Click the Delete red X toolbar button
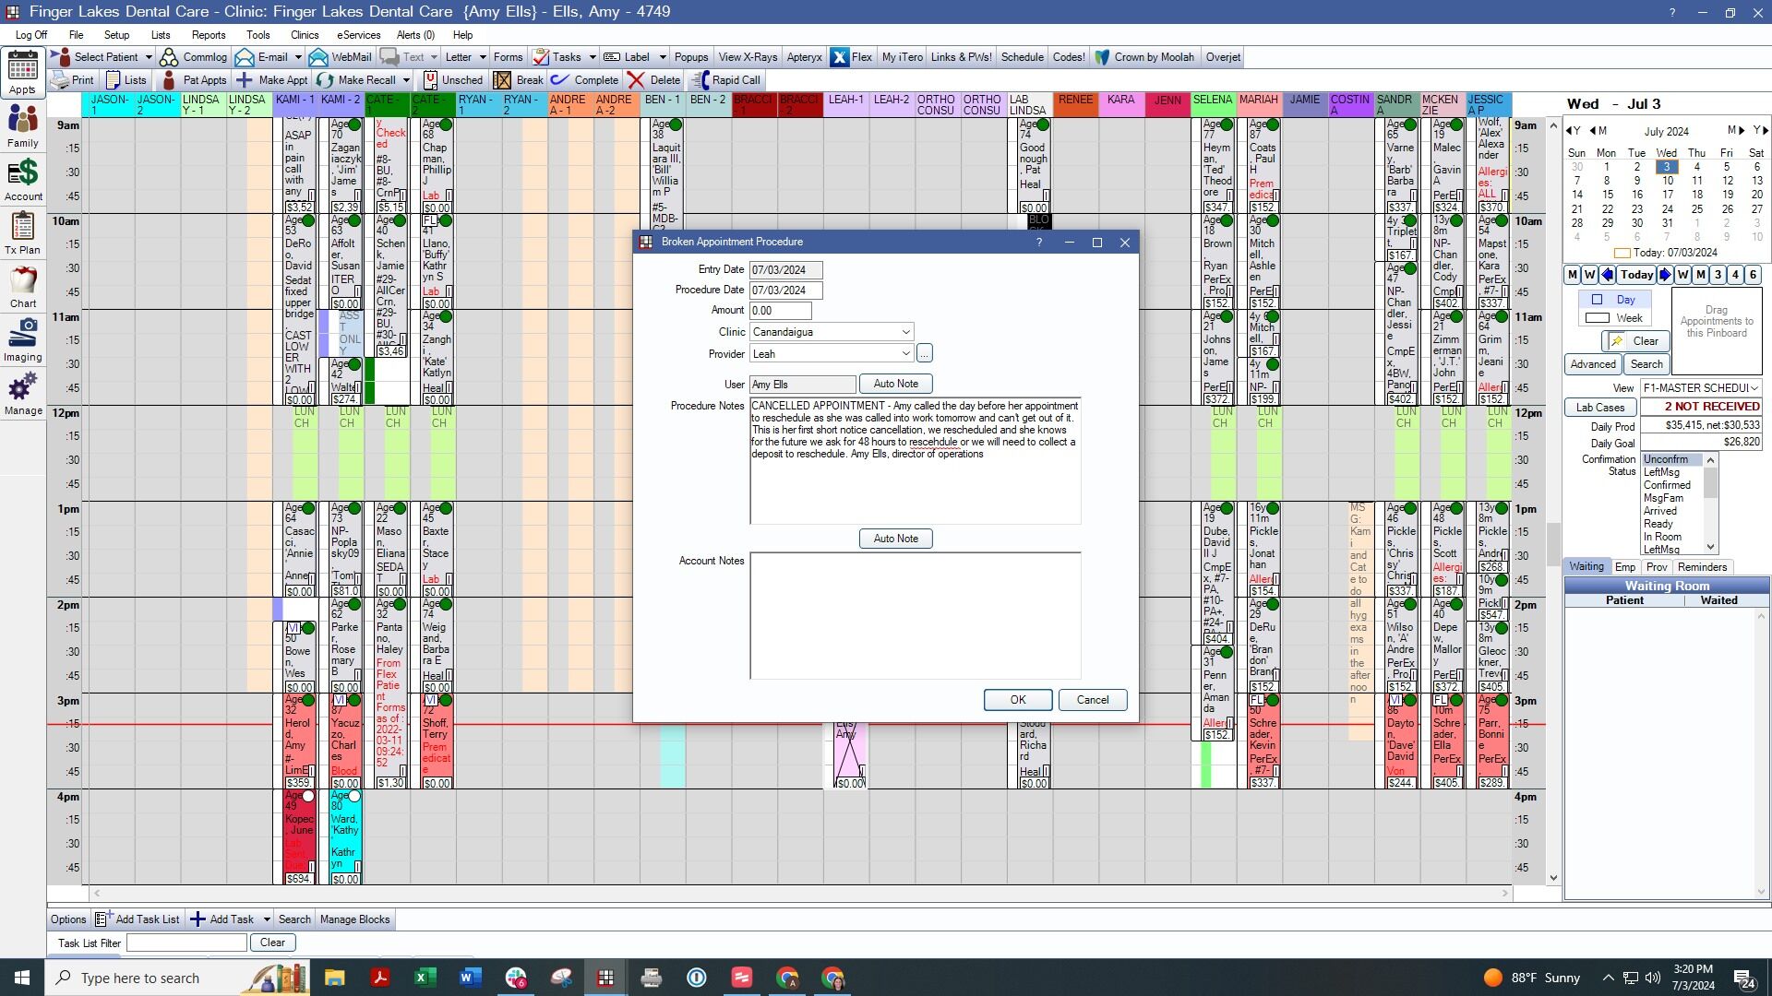This screenshot has height=996, width=1772. click(653, 80)
